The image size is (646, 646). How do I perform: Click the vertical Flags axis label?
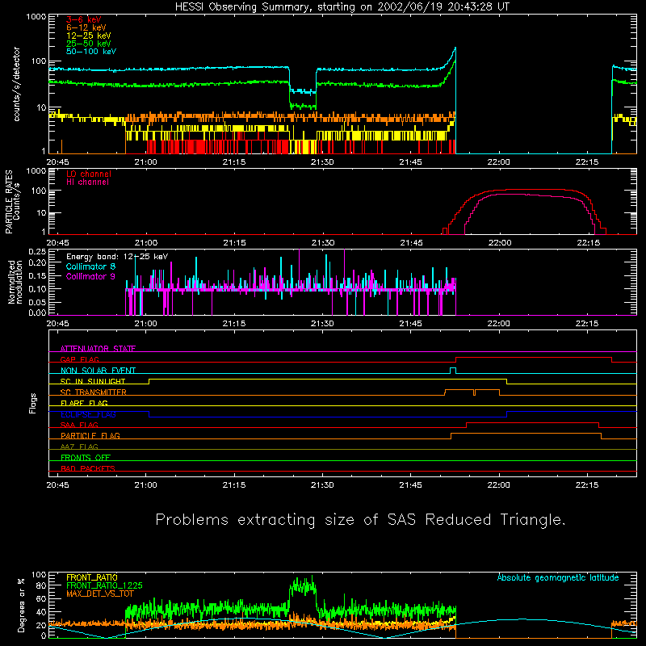click(33, 403)
